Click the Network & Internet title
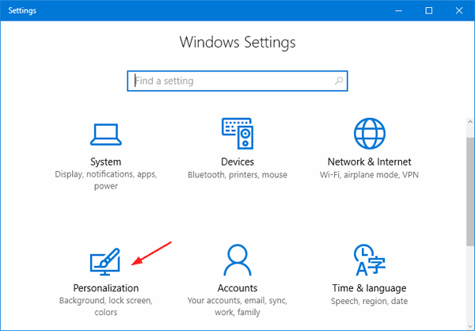Viewport: 475px width, 331px height. 369,162
